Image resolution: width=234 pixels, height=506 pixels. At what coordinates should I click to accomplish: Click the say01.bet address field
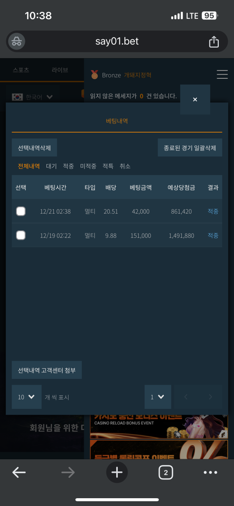point(117,41)
